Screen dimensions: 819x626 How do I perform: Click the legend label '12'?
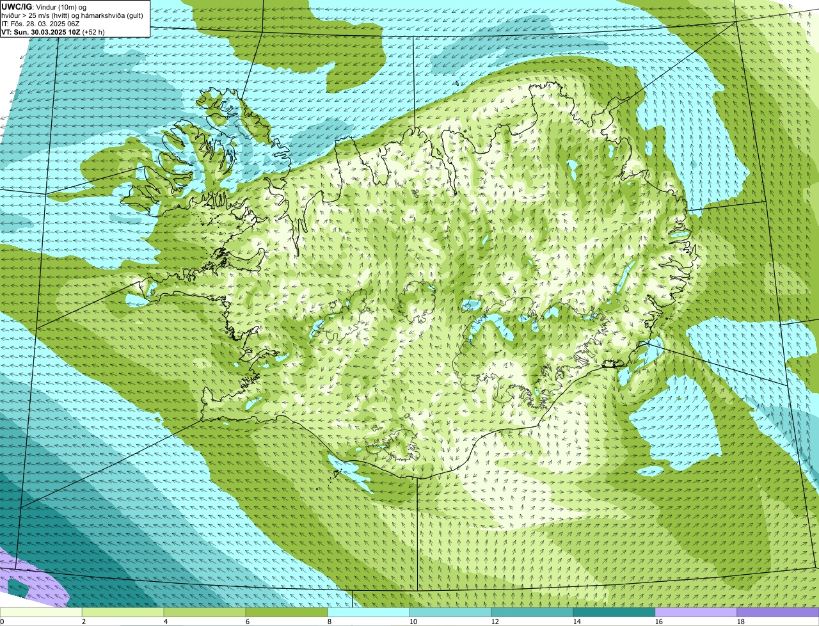tap(495, 622)
